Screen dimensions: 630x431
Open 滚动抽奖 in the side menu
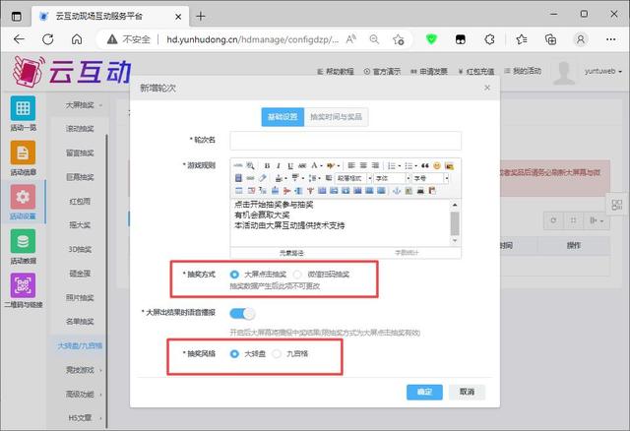80,129
